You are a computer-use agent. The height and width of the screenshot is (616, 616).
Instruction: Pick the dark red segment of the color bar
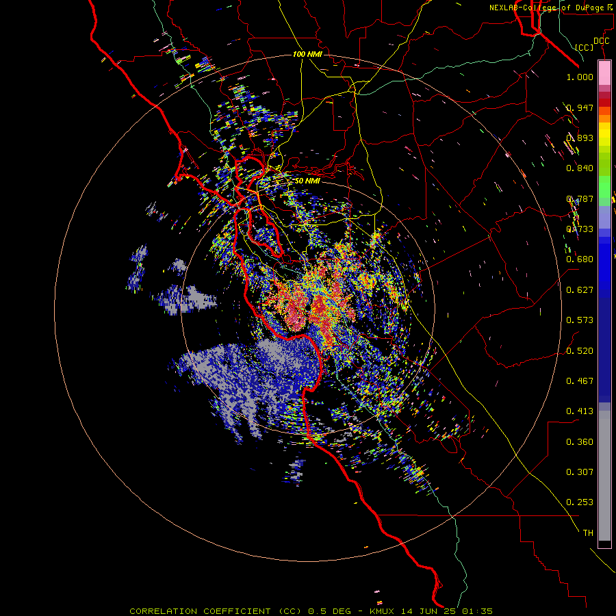604,103
